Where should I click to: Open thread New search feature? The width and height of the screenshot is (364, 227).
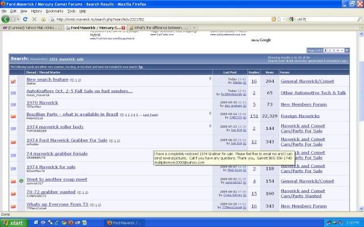tap(47, 79)
